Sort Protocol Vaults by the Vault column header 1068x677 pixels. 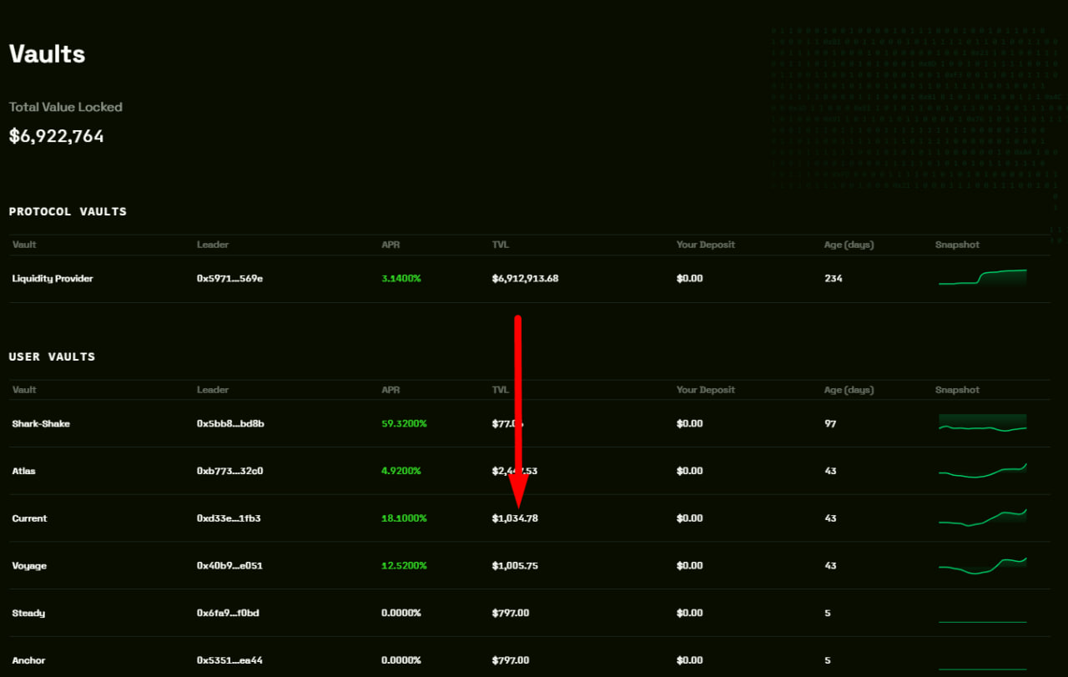(x=24, y=245)
